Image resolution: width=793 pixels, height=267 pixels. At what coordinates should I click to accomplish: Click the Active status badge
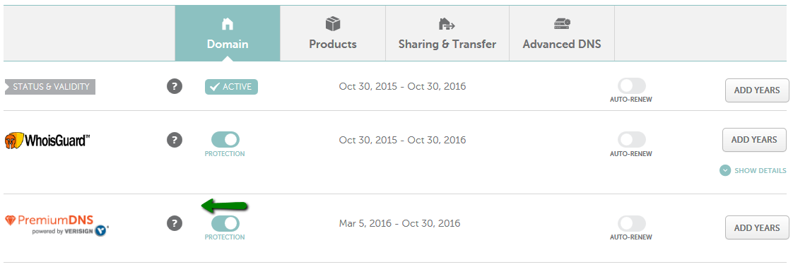click(x=231, y=87)
